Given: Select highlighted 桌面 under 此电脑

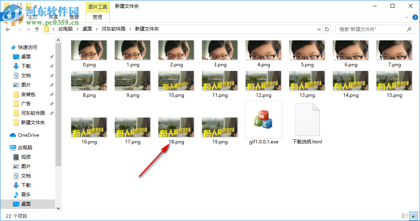Looking at the screenshot, I should (28, 204).
